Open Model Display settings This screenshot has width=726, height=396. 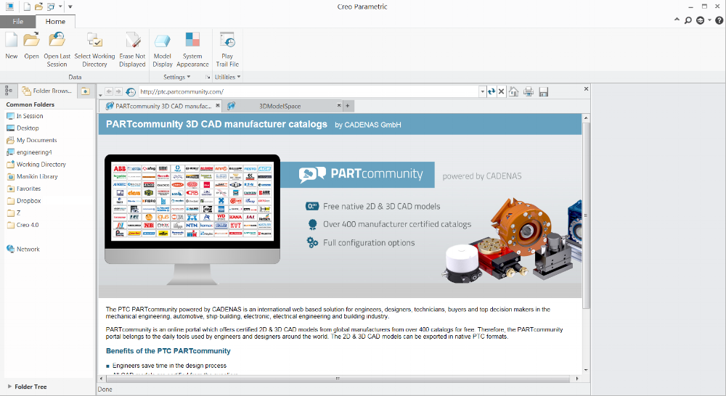pos(163,49)
